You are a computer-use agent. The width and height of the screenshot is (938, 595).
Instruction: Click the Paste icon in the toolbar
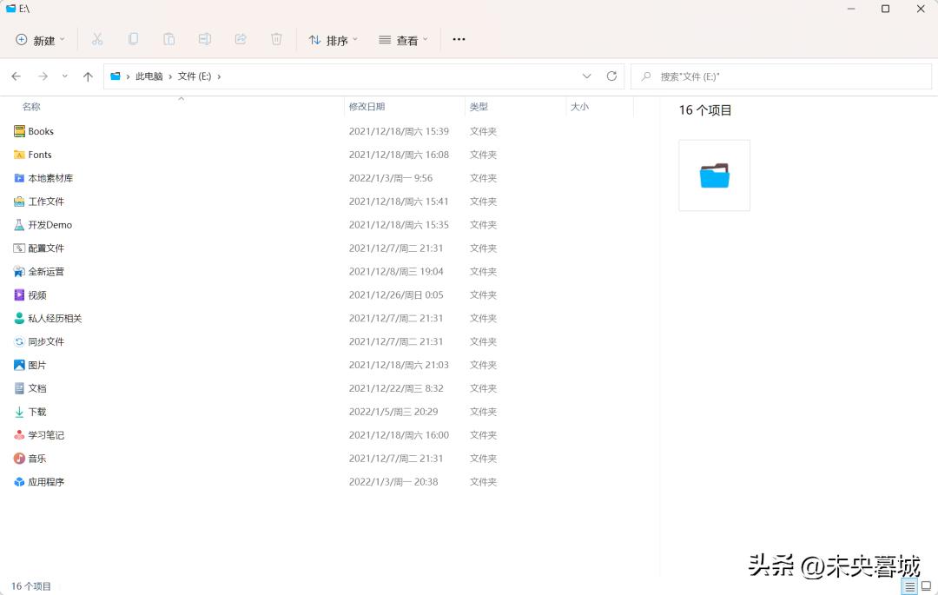168,39
